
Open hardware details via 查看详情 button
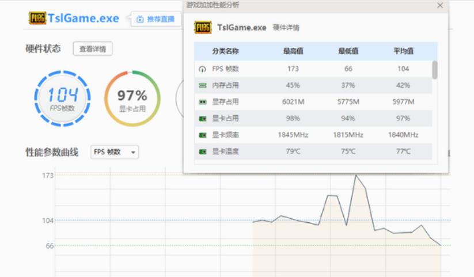(x=93, y=49)
